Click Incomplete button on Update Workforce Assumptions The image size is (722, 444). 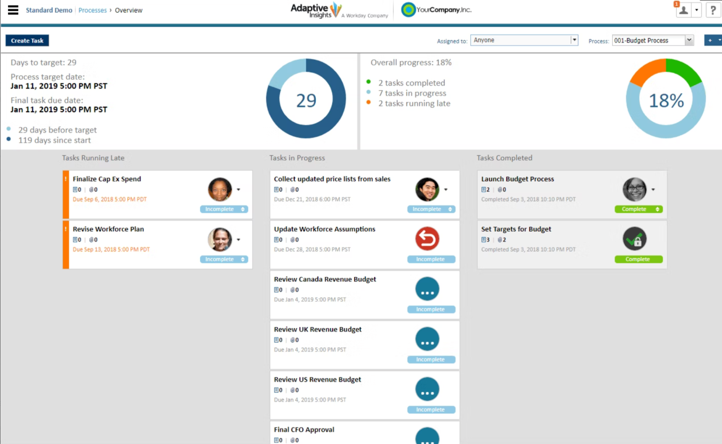pyautogui.click(x=431, y=259)
